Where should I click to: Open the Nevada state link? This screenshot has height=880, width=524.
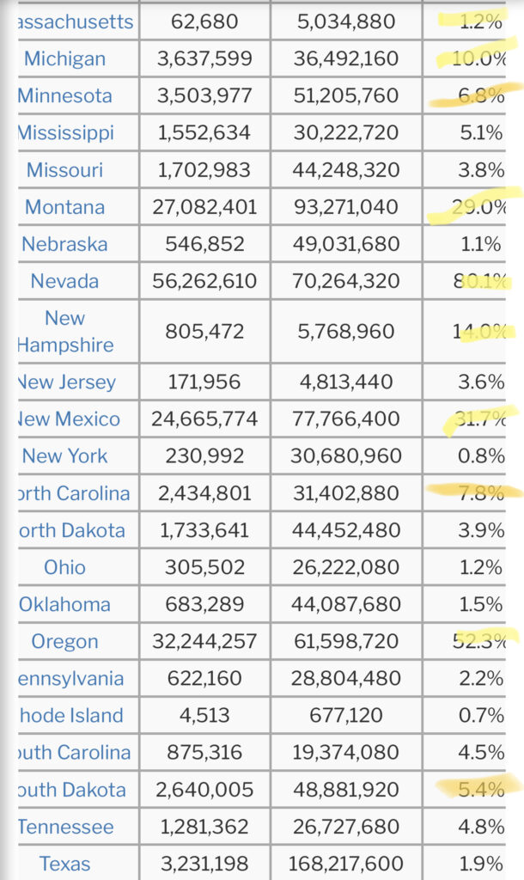(64, 280)
